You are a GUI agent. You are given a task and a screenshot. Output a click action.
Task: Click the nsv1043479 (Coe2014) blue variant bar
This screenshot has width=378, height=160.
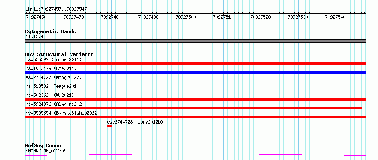(195, 73)
